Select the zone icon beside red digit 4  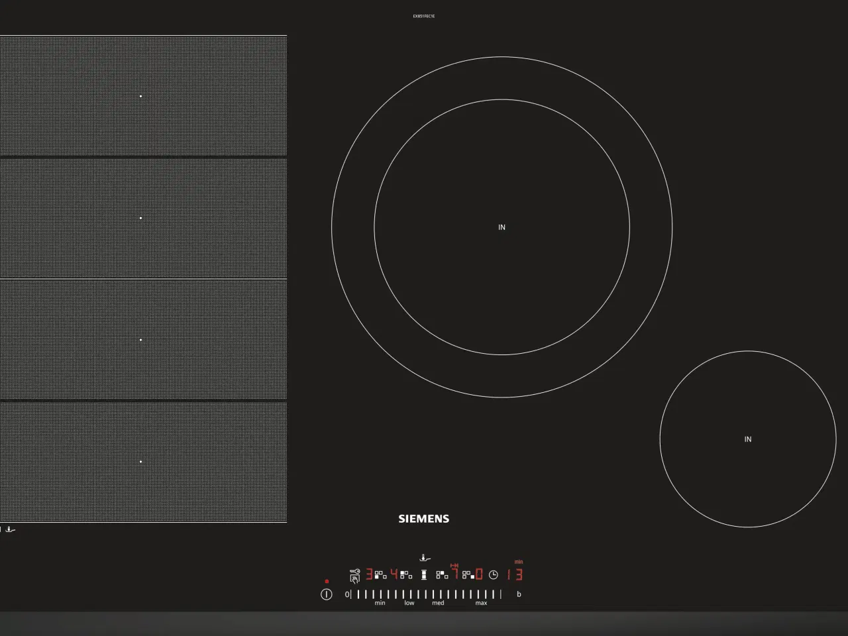[x=405, y=575]
